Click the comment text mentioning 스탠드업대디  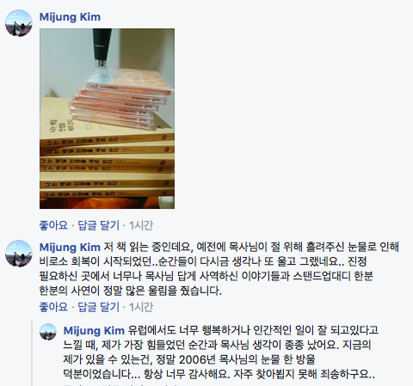point(206,276)
